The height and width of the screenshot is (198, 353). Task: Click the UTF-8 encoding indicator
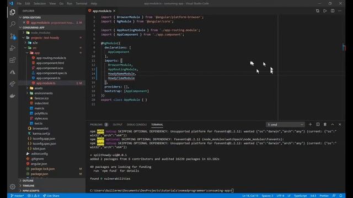280,196
